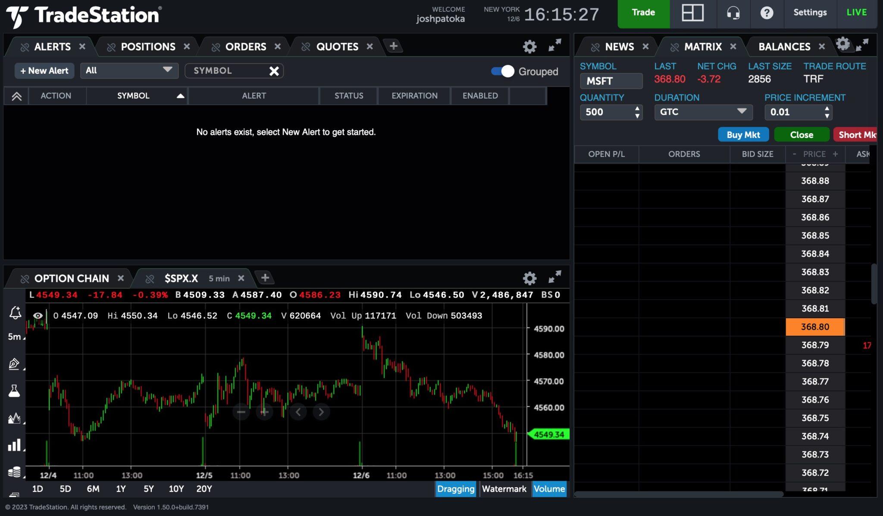Click the MSFT symbol input field
The image size is (883, 516).
[x=611, y=81]
